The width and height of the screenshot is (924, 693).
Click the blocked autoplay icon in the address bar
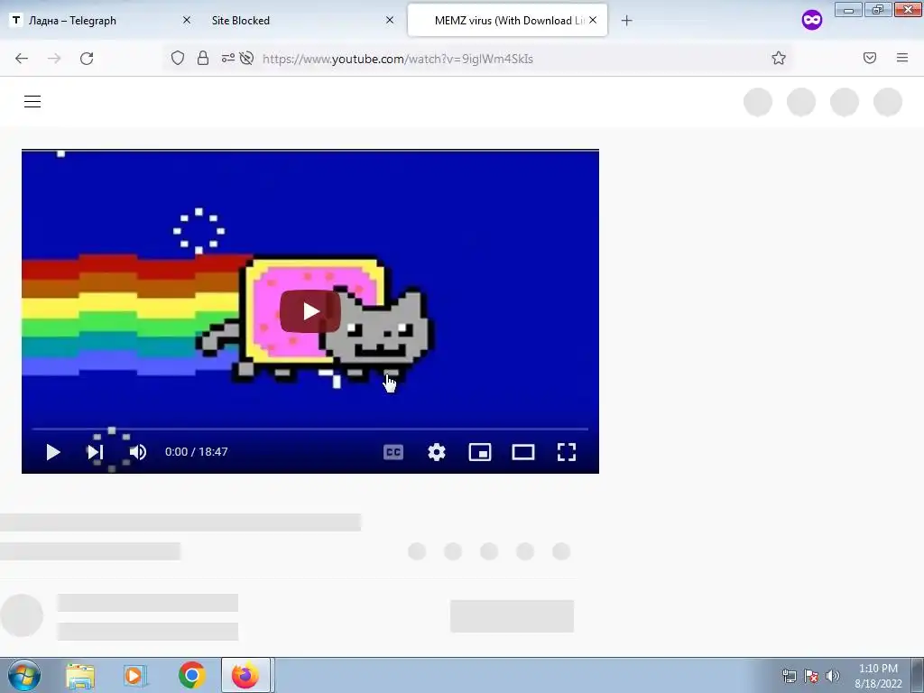(x=246, y=58)
